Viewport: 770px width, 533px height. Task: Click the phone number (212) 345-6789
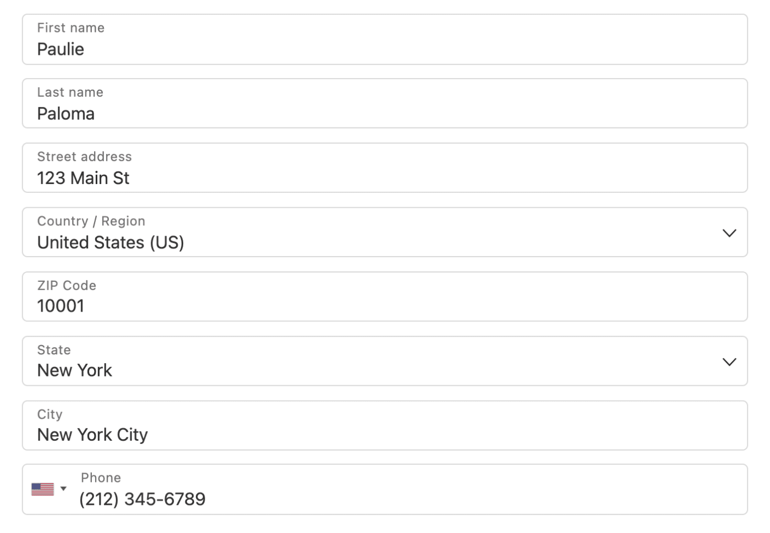point(142,499)
